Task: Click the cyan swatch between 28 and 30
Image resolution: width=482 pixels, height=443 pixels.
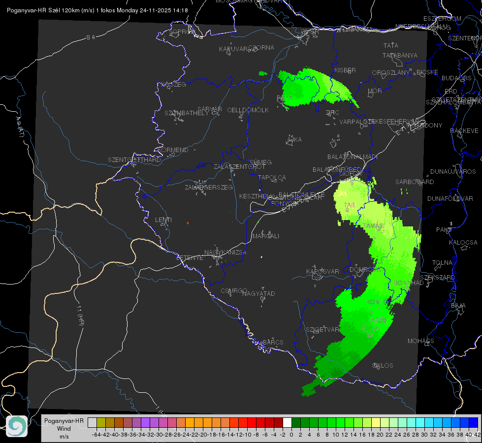Action: [x=420, y=422]
